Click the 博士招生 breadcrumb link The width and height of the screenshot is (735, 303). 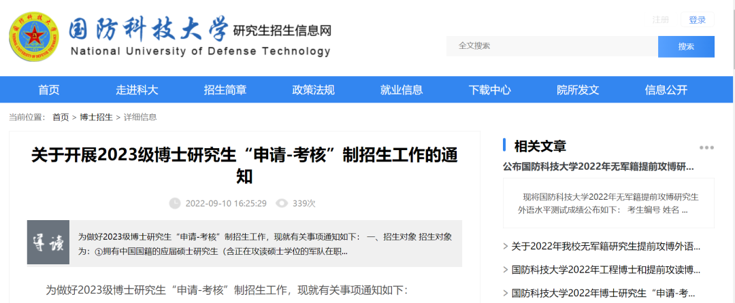click(96, 118)
